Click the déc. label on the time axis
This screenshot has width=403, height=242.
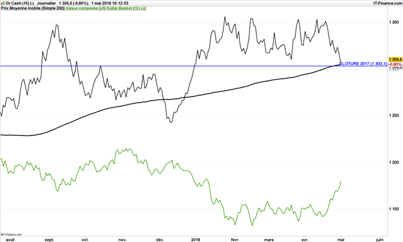pyautogui.click(x=160, y=240)
